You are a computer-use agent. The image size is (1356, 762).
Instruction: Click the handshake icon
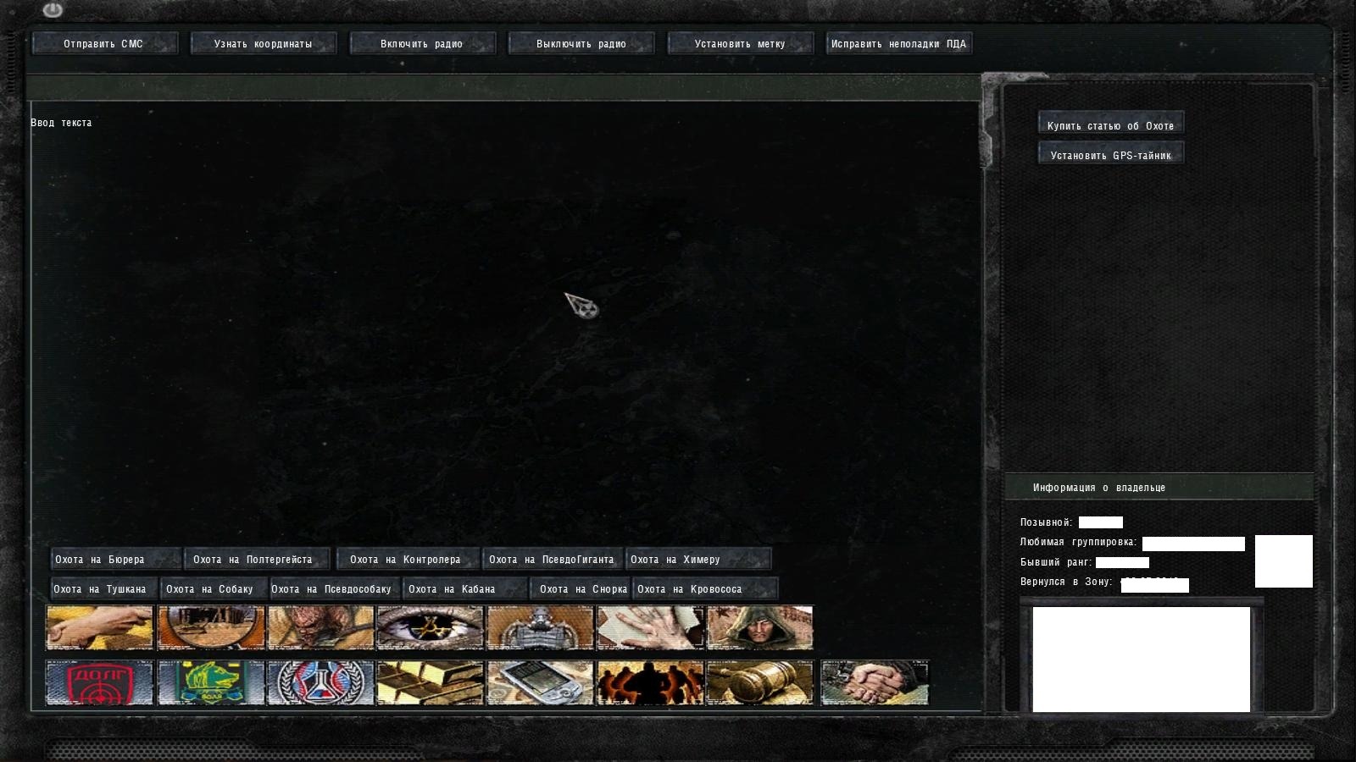[x=875, y=682]
